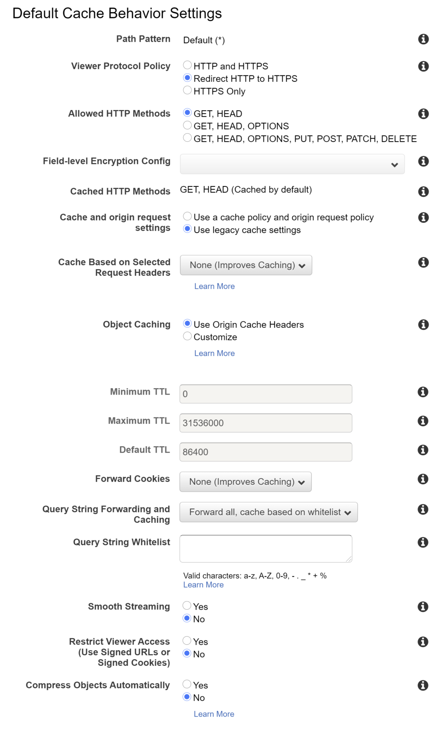Open the Maximum TTL info tooltip

click(423, 421)
